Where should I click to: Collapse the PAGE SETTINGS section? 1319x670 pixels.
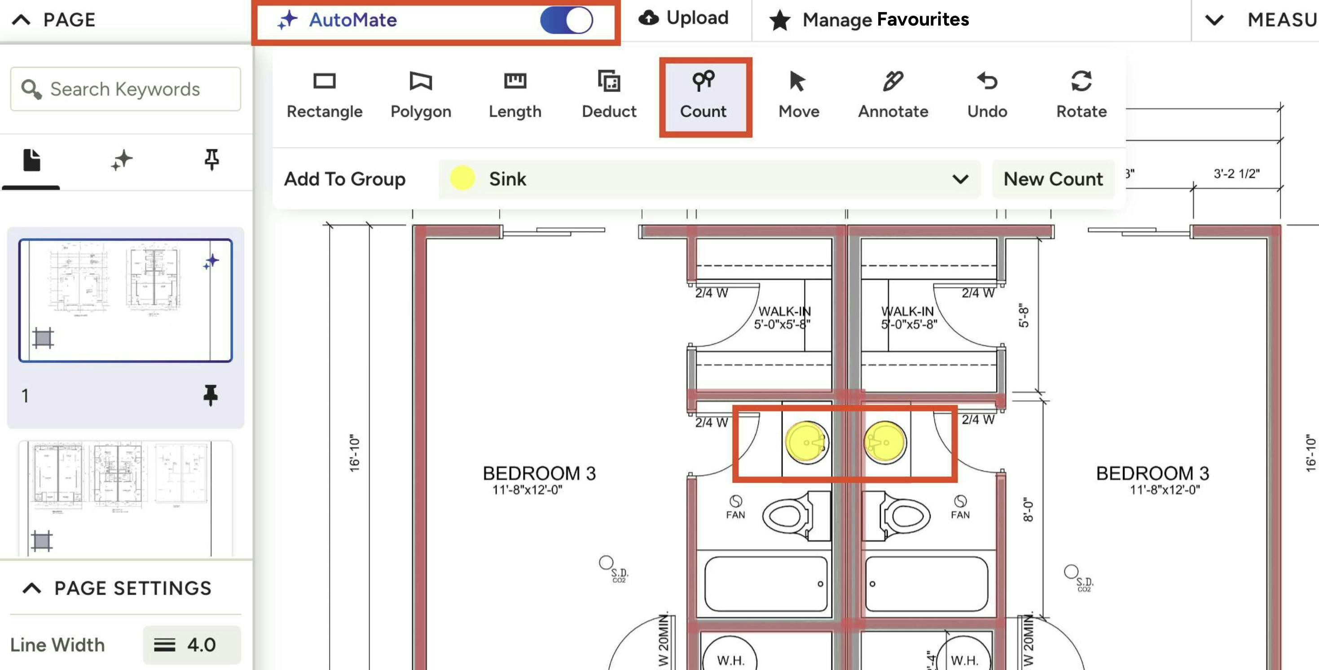tap(32, 588)
